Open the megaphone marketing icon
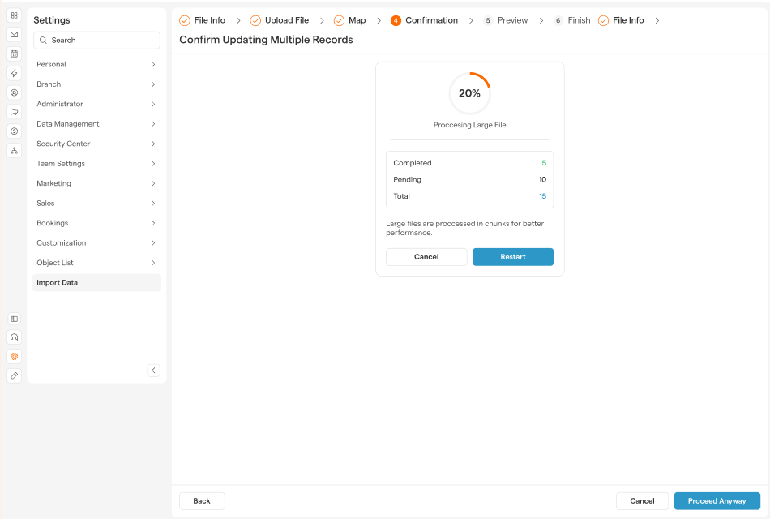 (14, 112)
